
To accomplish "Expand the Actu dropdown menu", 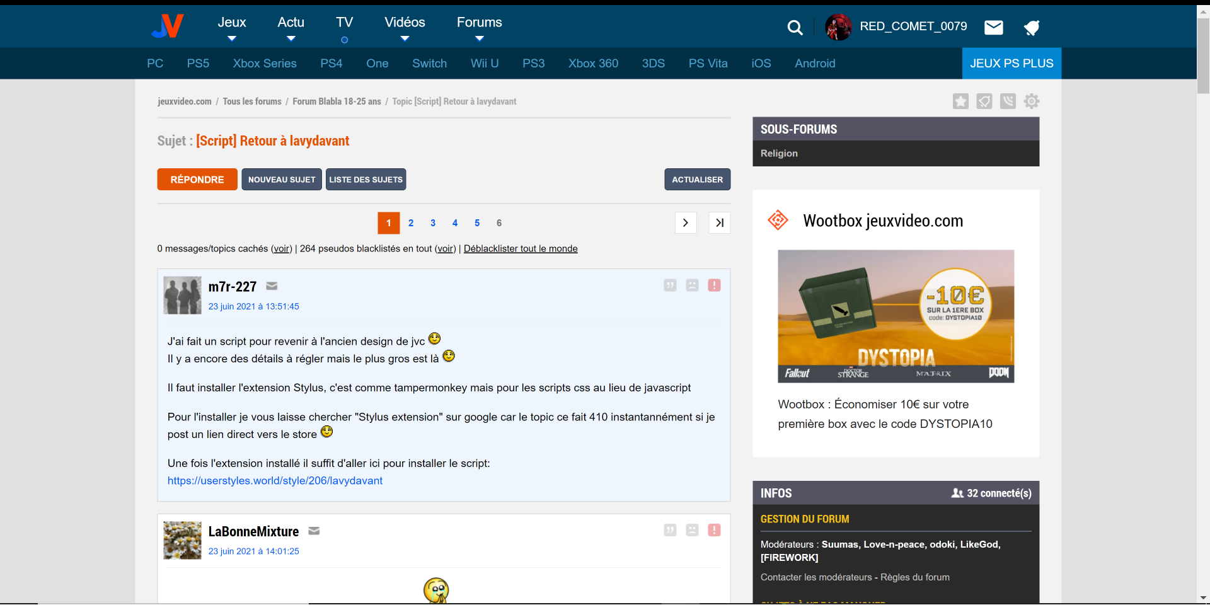I will point(291,29).
